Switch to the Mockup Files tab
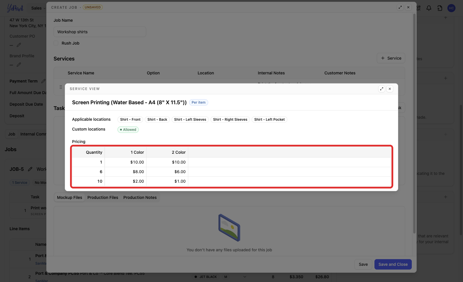The image size is (463, 282). pos(69,197)
